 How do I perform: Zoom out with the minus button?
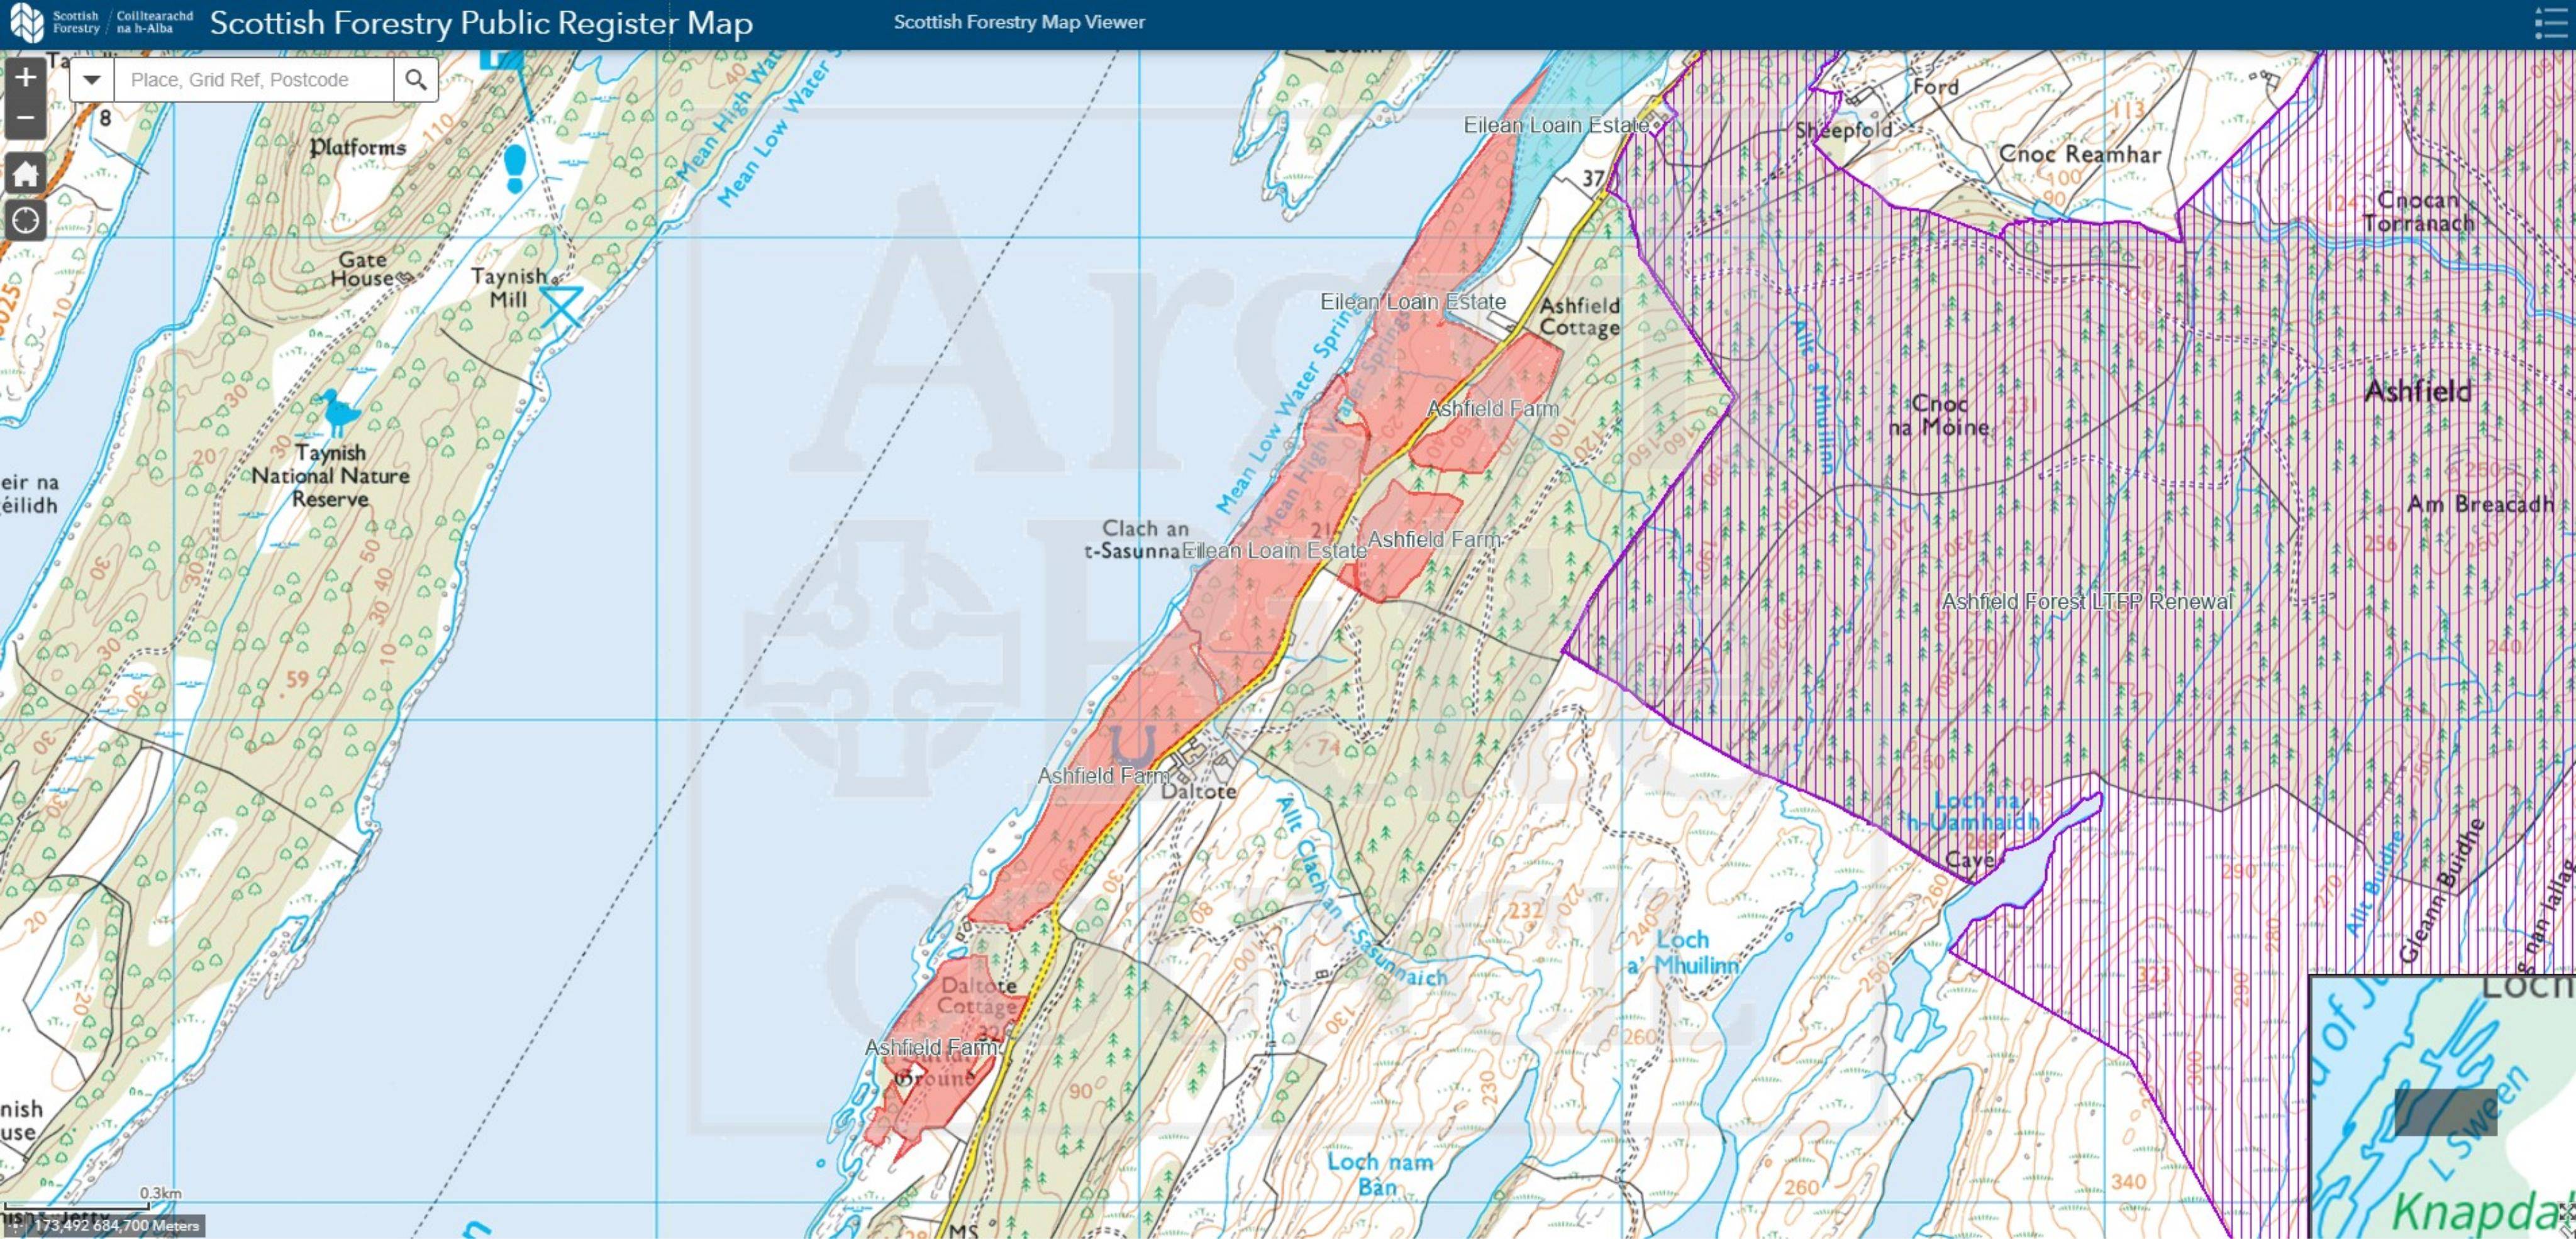pos(25,118)
